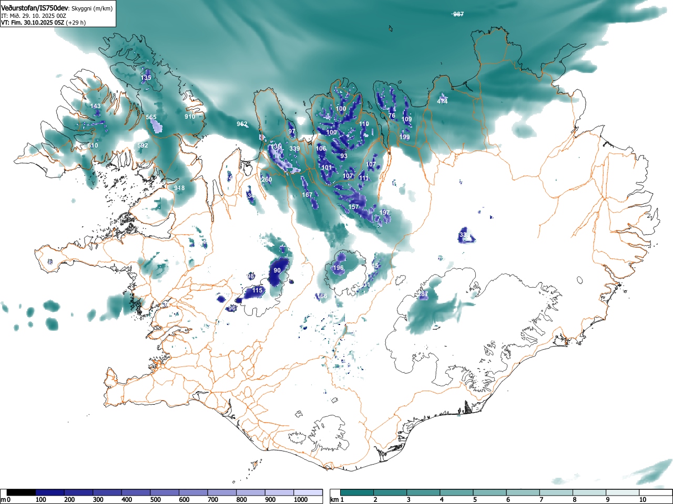Click the 500–600 m legend swatch

coord(165,492)
